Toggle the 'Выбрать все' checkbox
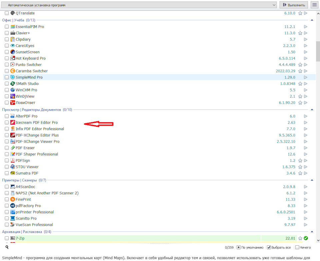This screenshot has width=320, height=261. click(269, 248)
